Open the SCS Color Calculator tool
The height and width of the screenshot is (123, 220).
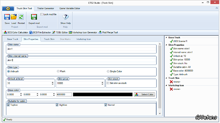click(x=16, y=33)
